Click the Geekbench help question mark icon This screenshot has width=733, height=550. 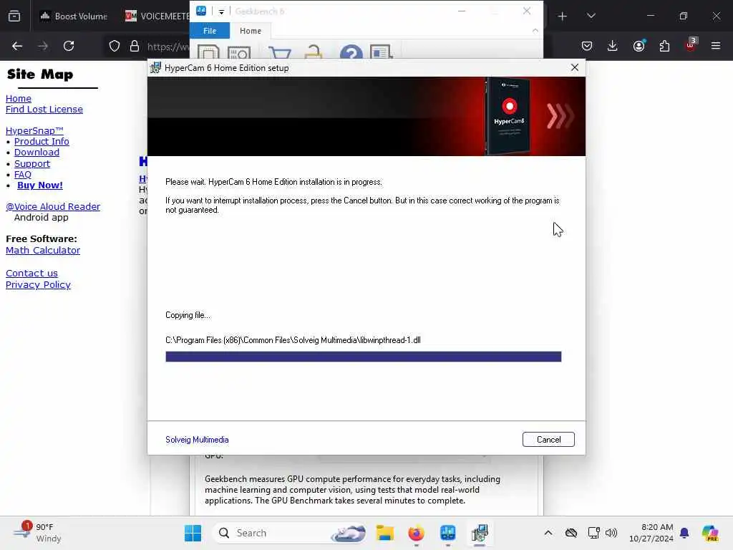pyautogui.click(x=351, y=52)
